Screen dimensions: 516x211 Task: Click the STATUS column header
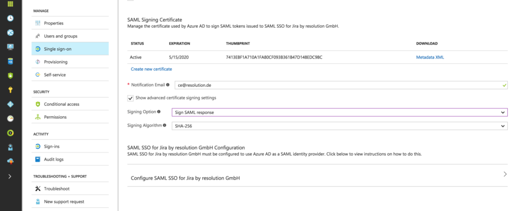tap(137, 44)
